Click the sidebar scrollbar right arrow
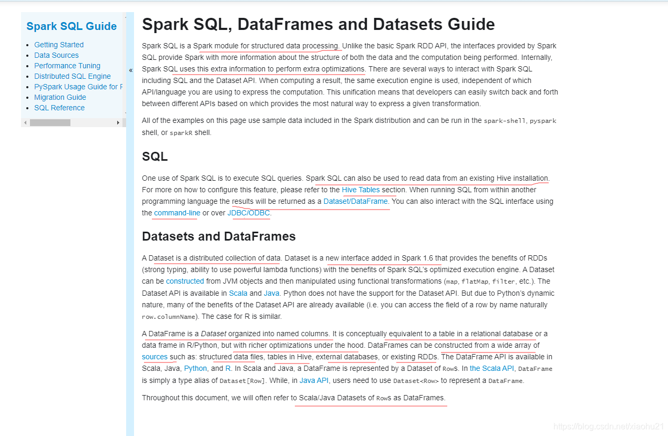Viewport: 668px width, 436px height. (x=118, y=122)
